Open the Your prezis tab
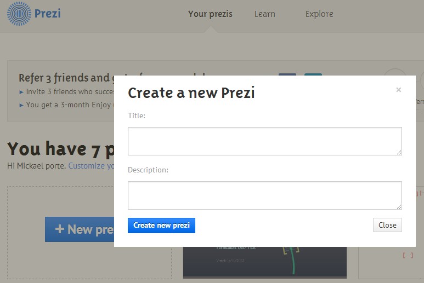The image size is (424, 283). click(x=211, y=14)
